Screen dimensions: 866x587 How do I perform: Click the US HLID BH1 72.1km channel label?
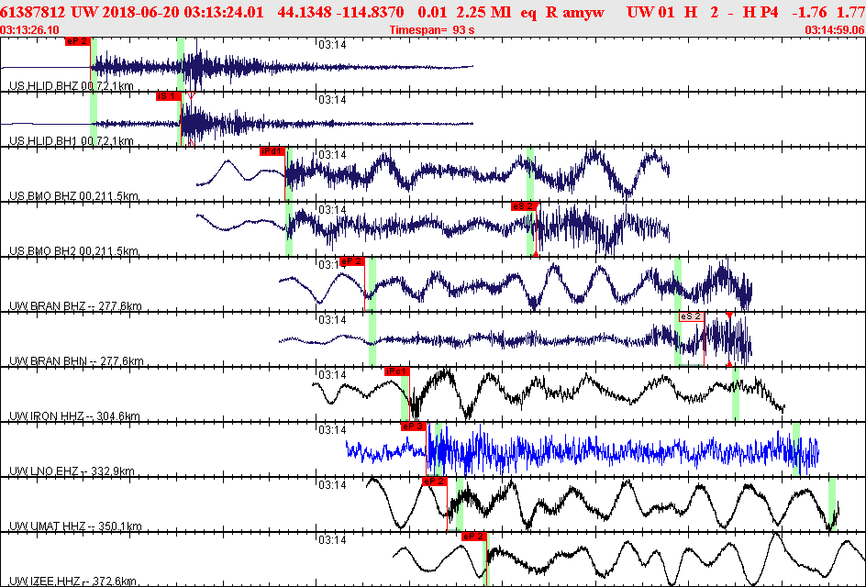[72, 141]
